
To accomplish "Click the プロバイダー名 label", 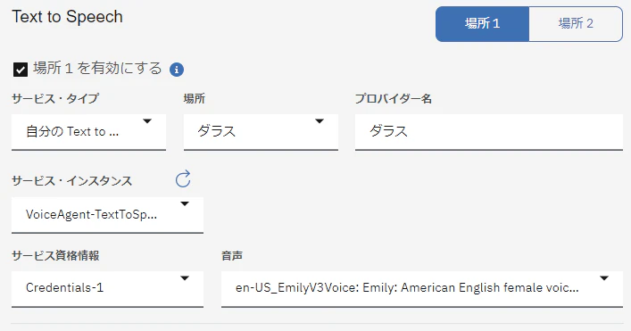I will coord(394,98).
